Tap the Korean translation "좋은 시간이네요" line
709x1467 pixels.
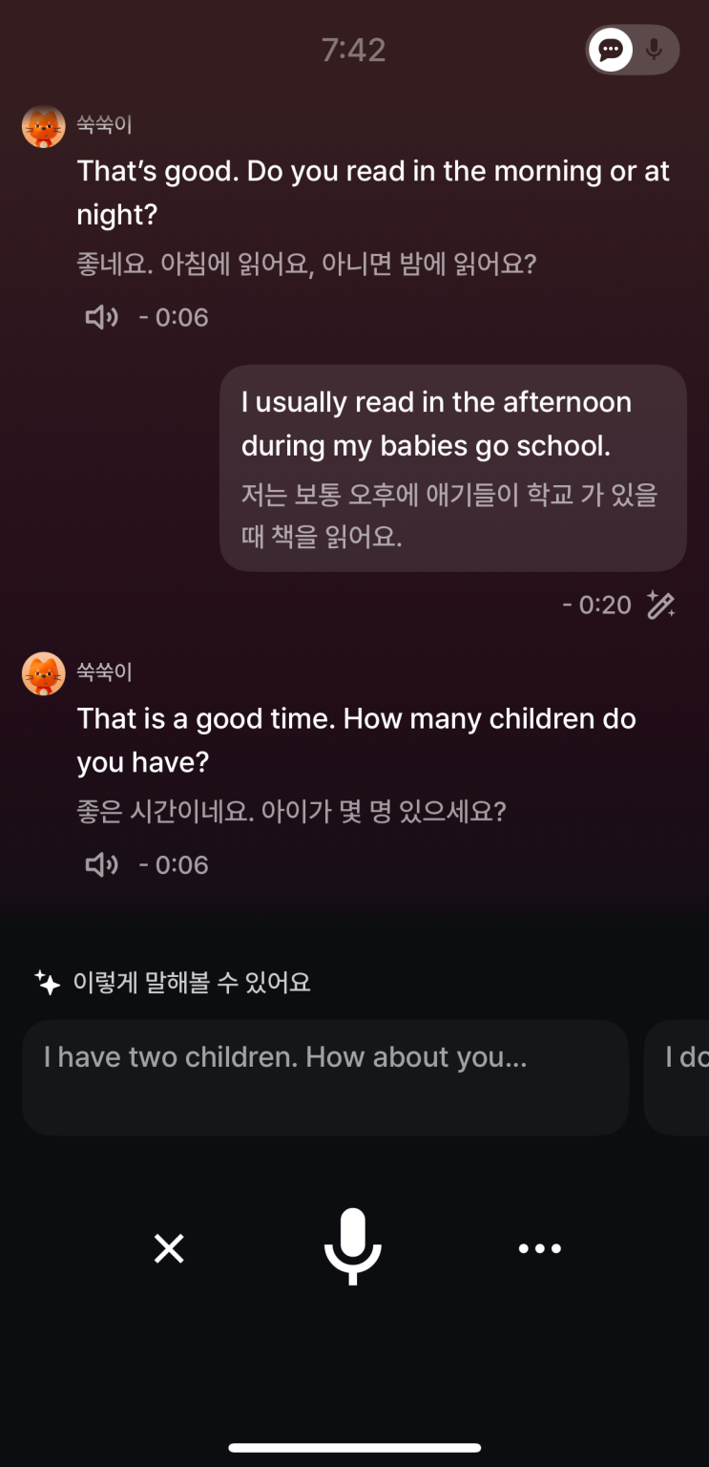click(x=290, y=812)
